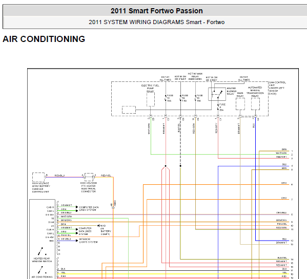
Task: Select "GRY/BLU" wire label at interior lights arrow
Action: pos(66,239)
